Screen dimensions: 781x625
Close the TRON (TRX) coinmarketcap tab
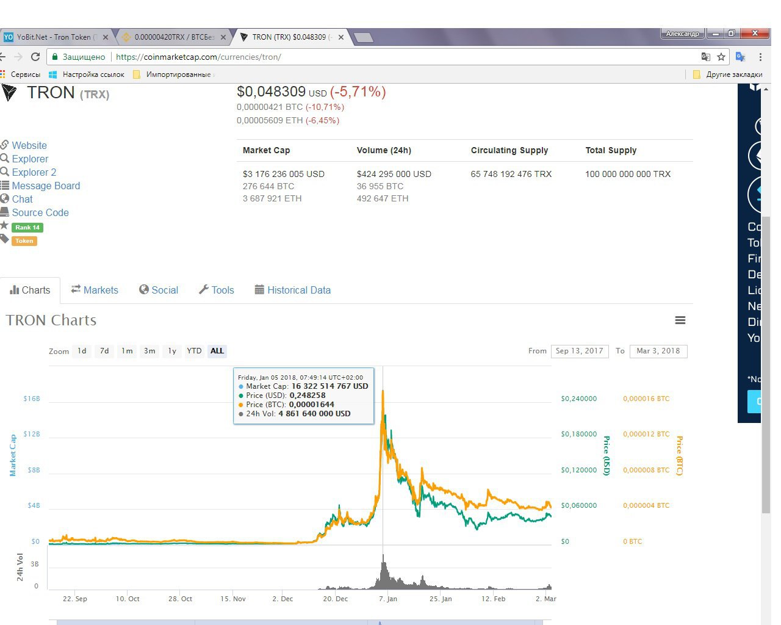click(341, 37)
